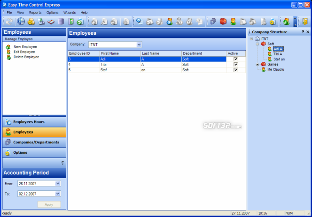
Task: Sort by Department column header
Action: point(204,53)
